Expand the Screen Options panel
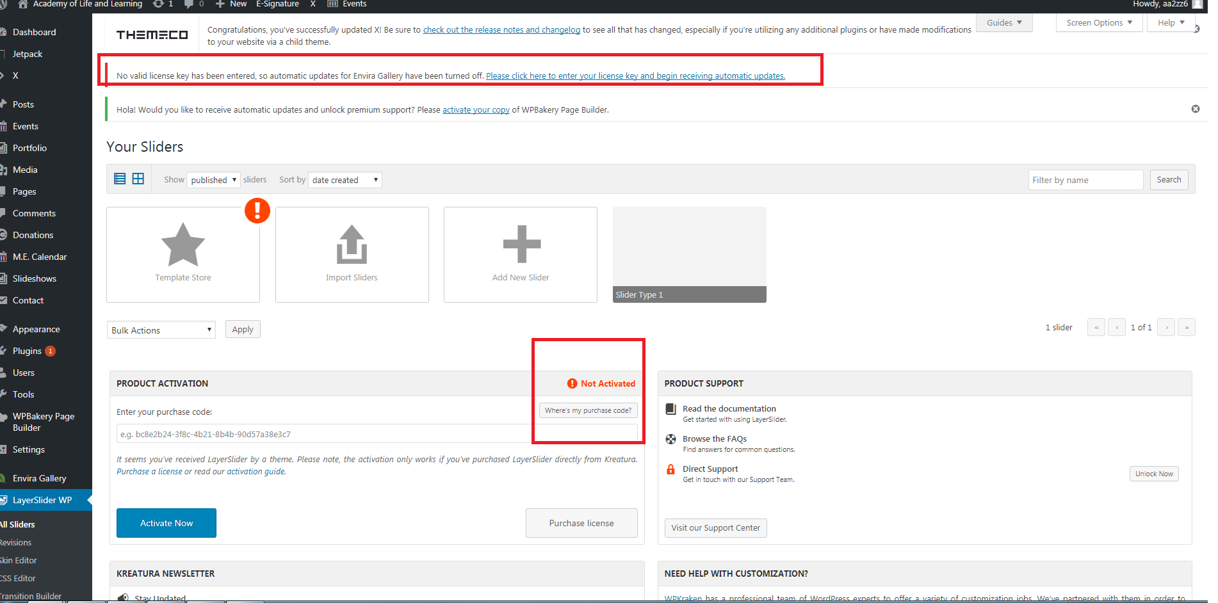 click(1099, 23)
